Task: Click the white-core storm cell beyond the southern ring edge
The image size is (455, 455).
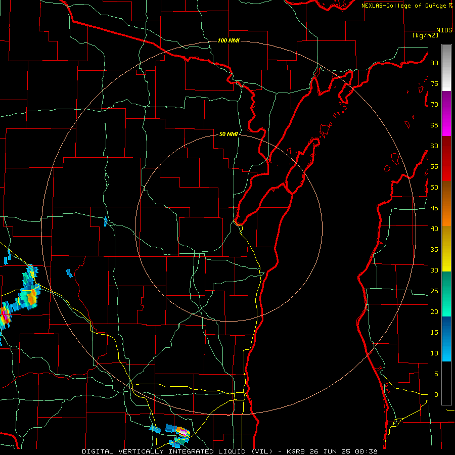Action: (x=182, y=432)
